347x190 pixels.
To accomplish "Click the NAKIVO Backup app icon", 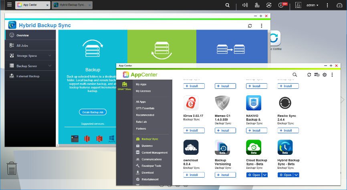I will tap(254, 103).
